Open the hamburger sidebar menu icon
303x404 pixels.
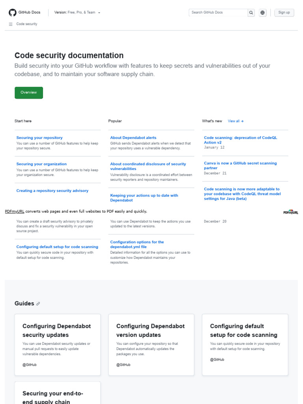tap(11, 24)
